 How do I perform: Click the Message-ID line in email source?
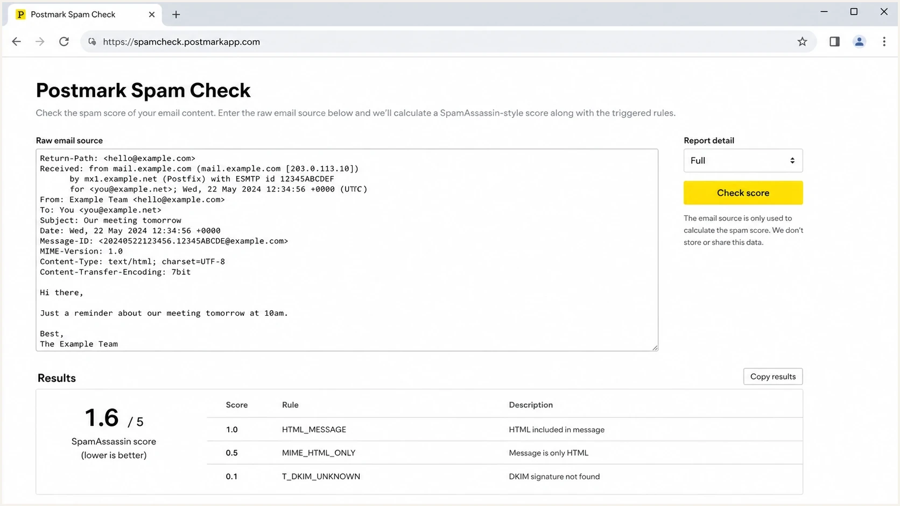(164, 241)
